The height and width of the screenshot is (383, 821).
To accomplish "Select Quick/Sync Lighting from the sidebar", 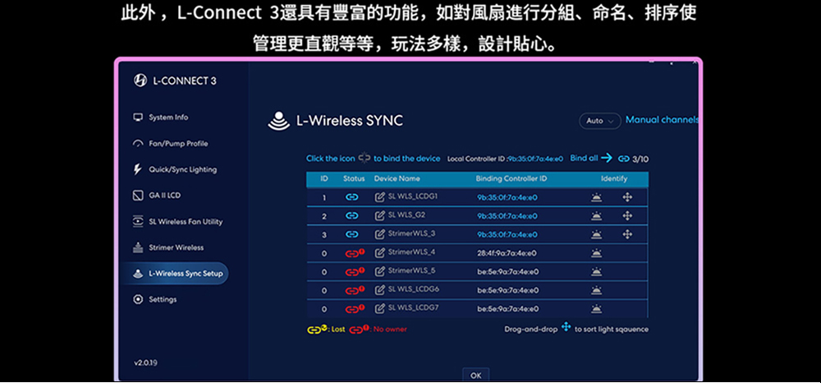I will pyautogui.click(x=182, y=169).
